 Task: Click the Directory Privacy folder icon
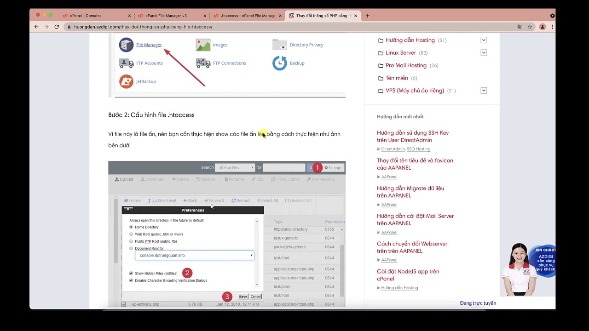279,45
